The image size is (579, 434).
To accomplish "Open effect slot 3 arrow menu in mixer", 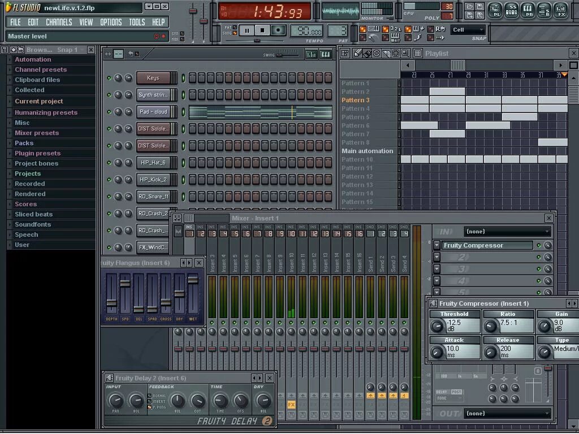I will pos(437,269).
